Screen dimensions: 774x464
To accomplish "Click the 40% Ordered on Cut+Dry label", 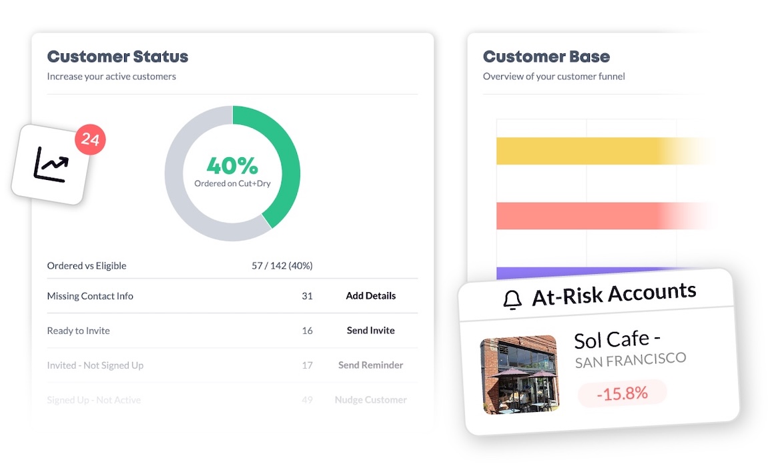I will coord(232,171).
